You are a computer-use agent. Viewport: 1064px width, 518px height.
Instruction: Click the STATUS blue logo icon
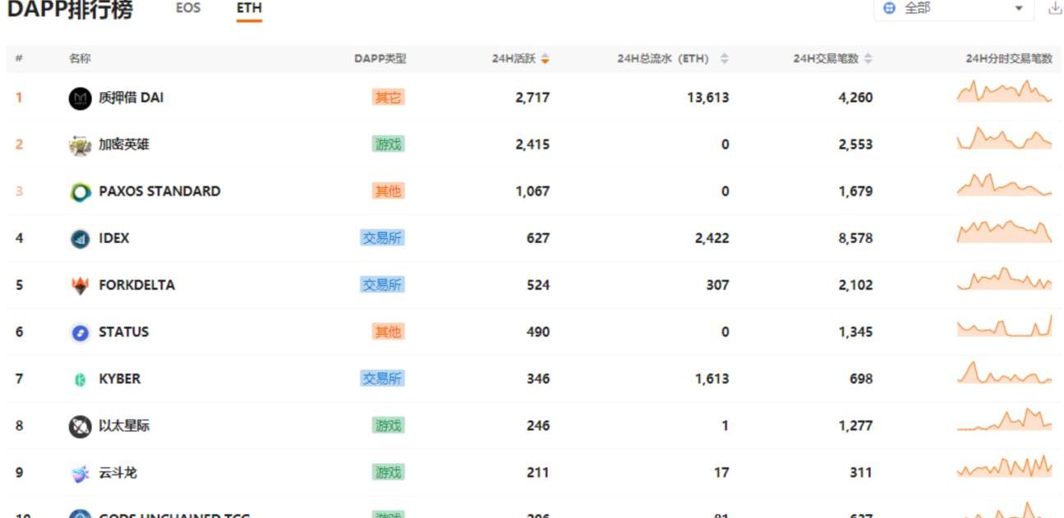pos(80,332)
